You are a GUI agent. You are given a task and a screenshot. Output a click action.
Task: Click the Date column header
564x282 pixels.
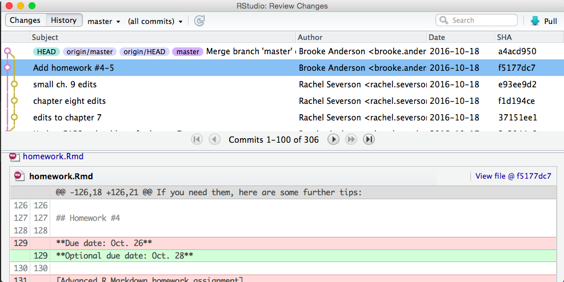pos(437,37)
